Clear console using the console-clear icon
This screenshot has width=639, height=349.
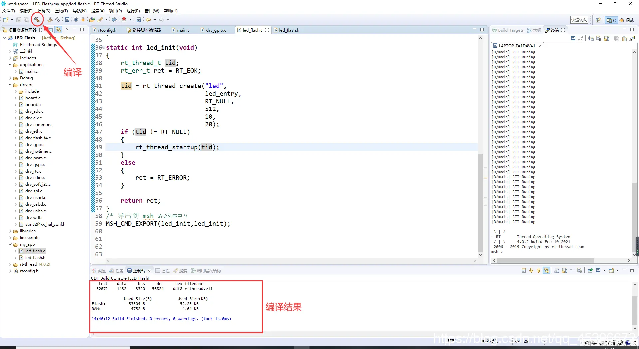click(x=580, y=270)
